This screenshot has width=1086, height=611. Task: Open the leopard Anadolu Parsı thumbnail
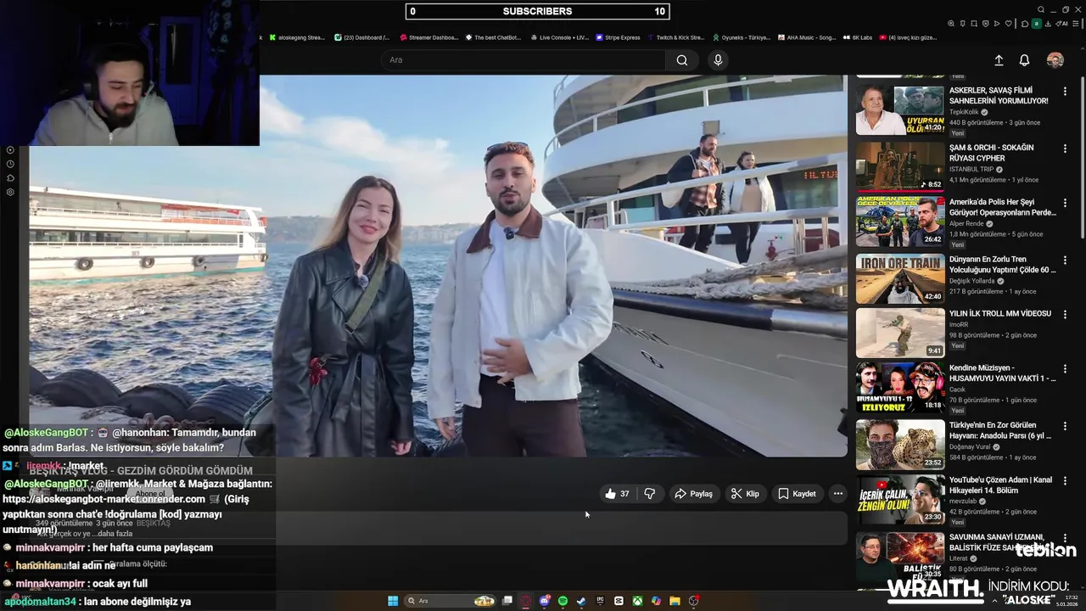point(899,444)
